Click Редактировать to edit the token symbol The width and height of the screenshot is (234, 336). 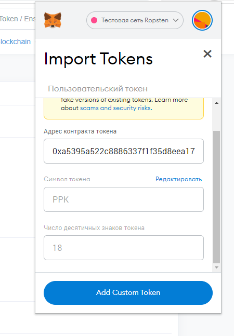(x=179, y=179)
